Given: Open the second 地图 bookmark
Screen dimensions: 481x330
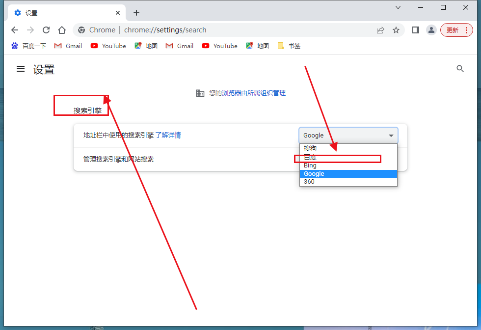Looking at the screenshot, I should 257,46.
